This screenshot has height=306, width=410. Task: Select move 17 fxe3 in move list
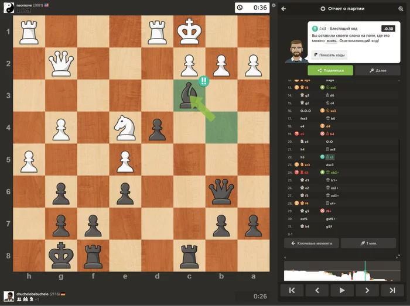tap(303, 119)
